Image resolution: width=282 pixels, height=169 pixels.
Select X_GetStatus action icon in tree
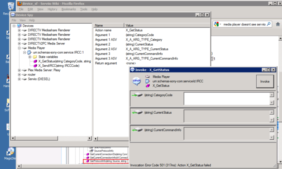coord(35,61)
